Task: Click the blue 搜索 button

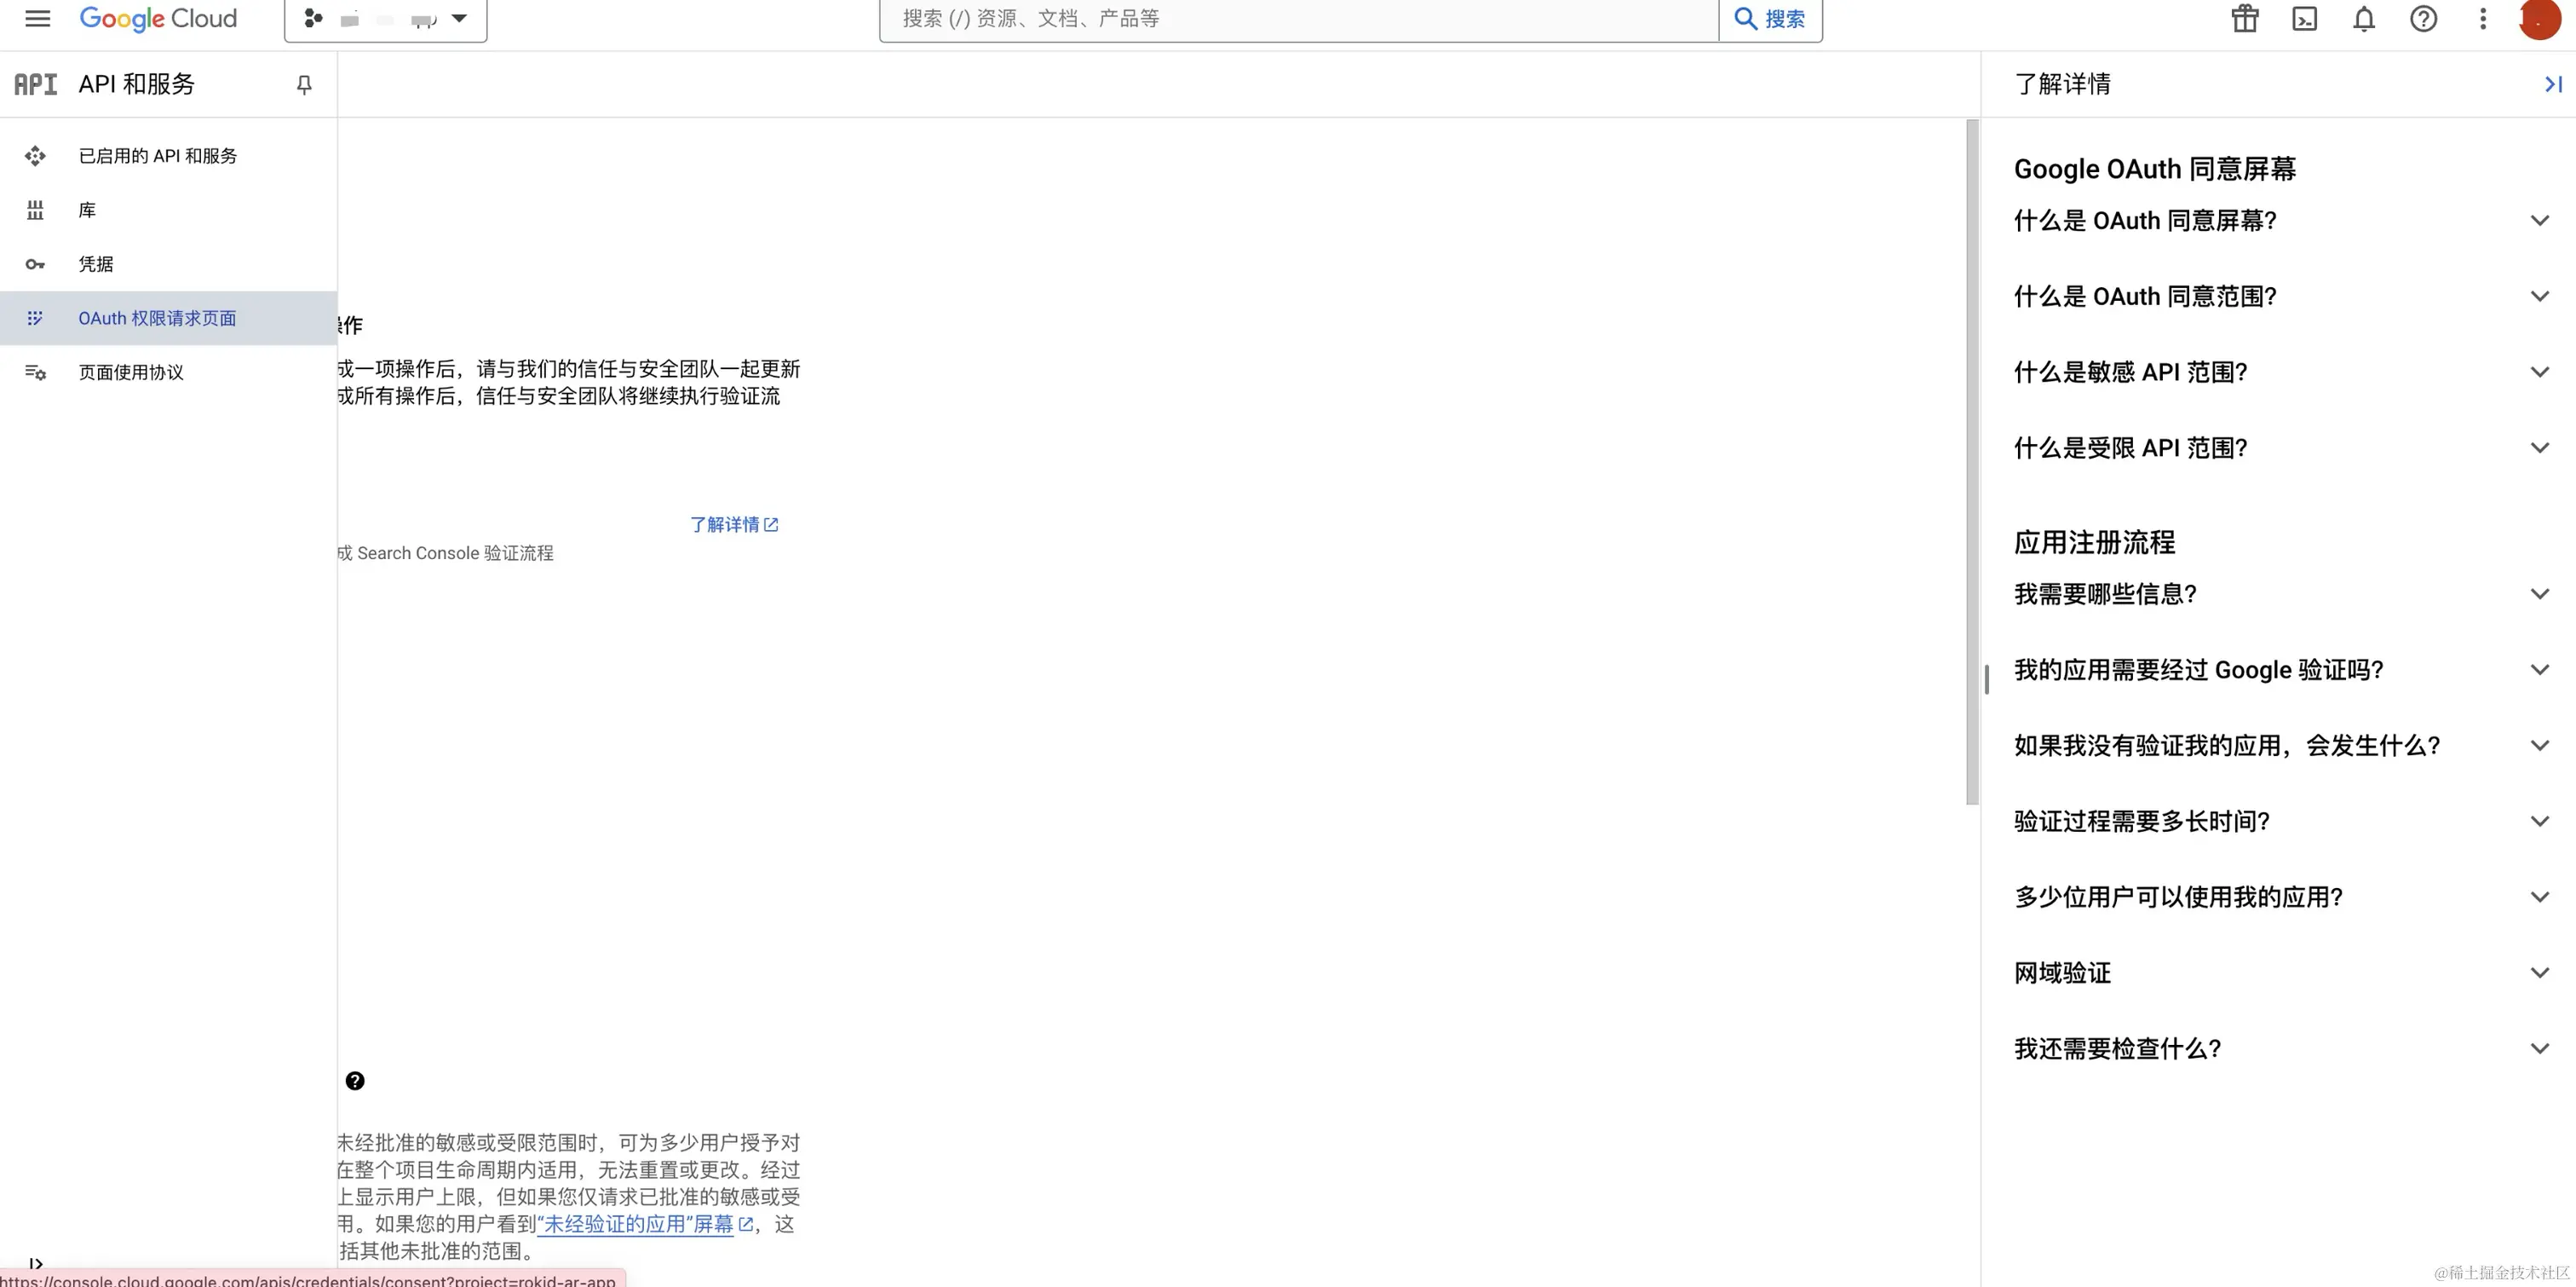Action: pyautogui.click(x=1770, y=19)
